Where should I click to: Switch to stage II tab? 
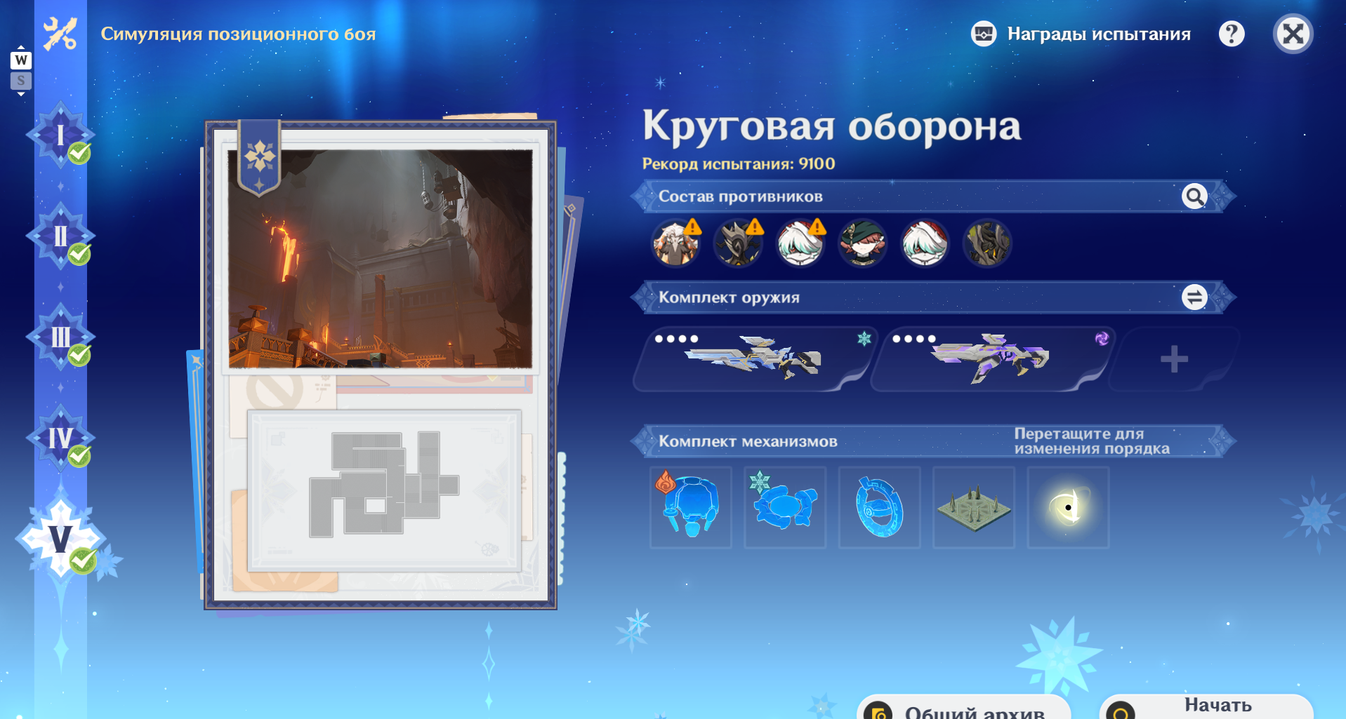tap(60, 236)
